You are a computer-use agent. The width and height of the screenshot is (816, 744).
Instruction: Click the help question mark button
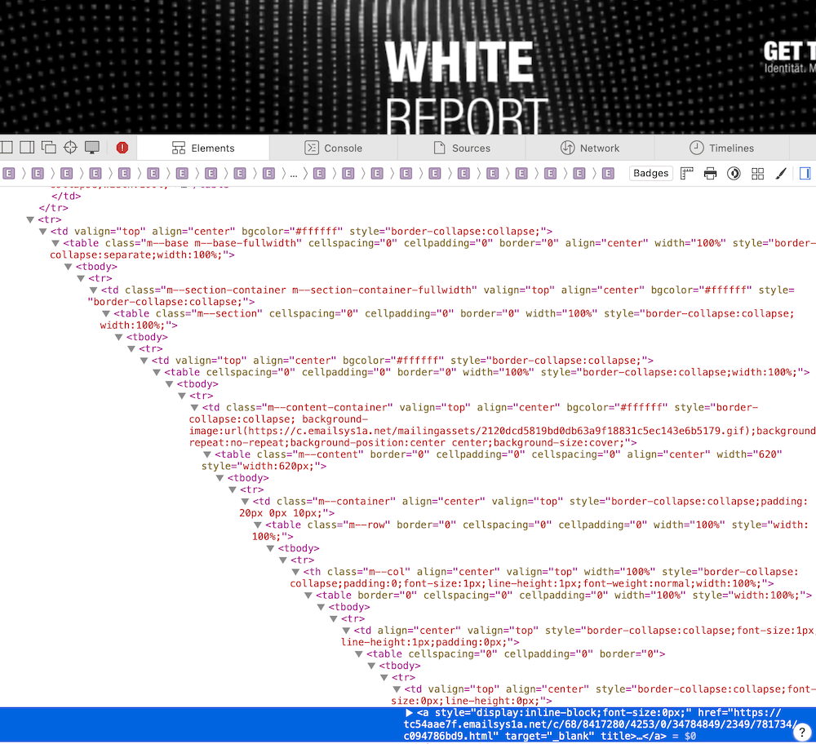coord(801,731)
